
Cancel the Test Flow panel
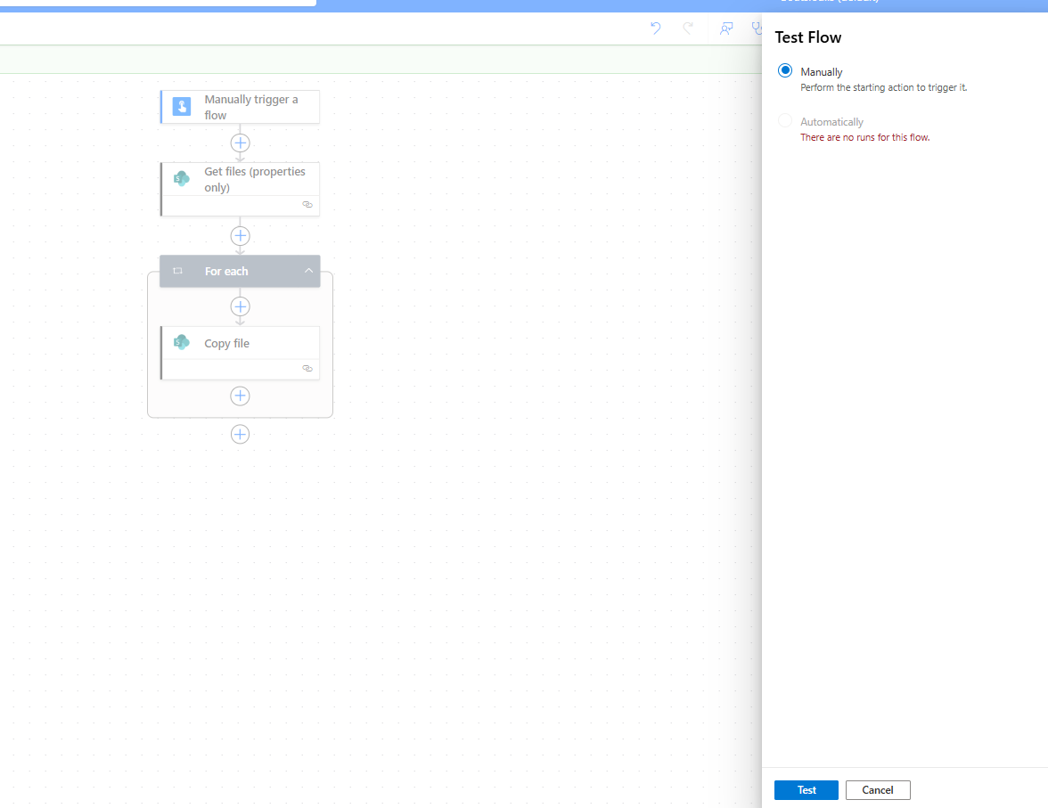point(877,790)
